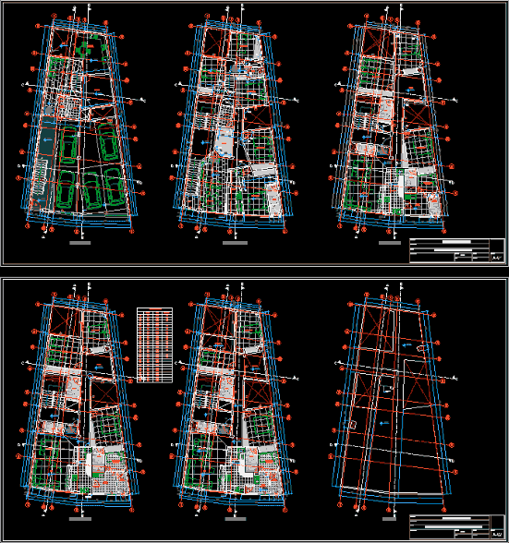Click the sheet number box in upper title block
The width and height of the screenshot is (509, 543).
point(497,258)
